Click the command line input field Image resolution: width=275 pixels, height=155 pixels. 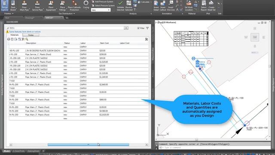coord(214,148)
